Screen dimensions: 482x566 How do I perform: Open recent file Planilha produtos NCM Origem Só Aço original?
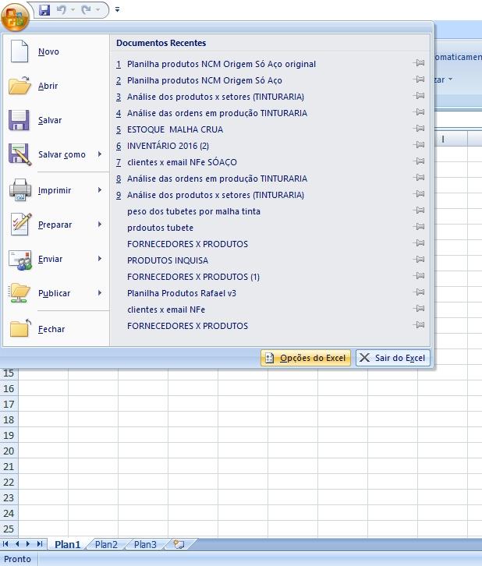(222, 64)
